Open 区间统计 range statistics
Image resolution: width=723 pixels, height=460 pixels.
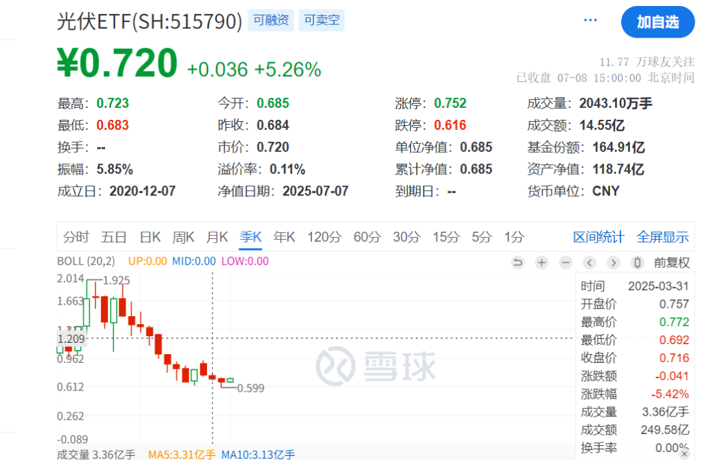click(x=598, y=237)
